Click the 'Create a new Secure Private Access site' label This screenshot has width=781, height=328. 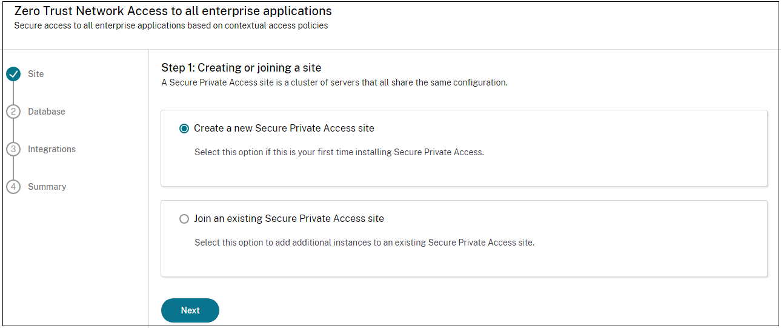284,129
